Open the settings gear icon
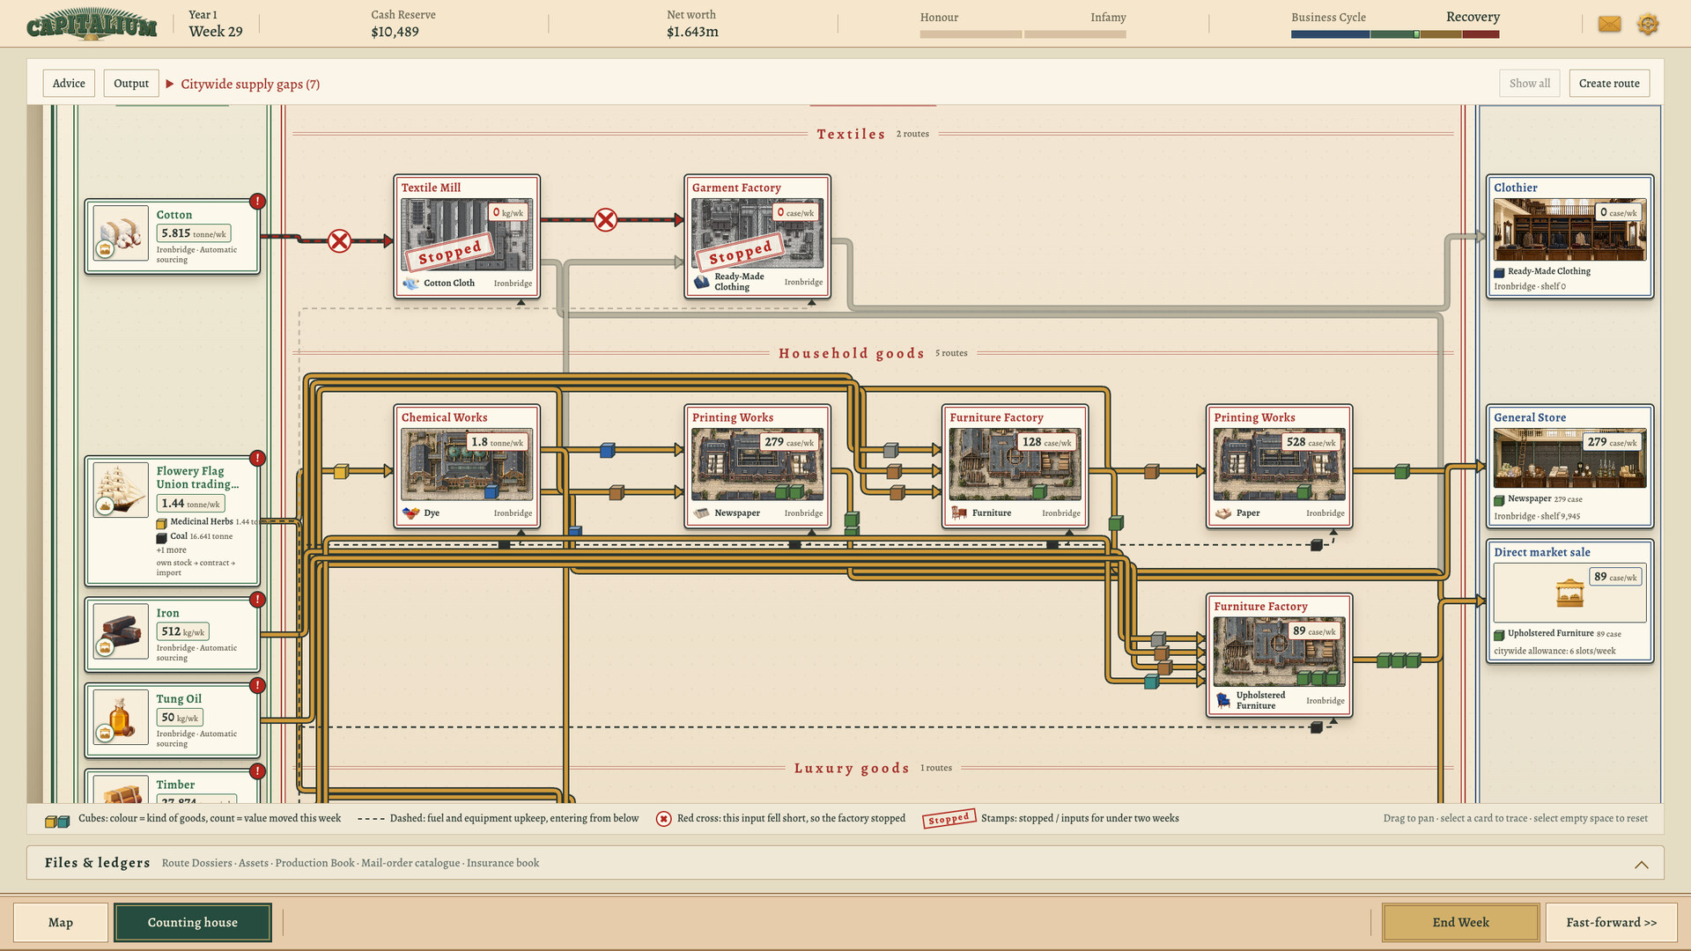This screenshot has width=1691, height=951. pos(1648,24)
